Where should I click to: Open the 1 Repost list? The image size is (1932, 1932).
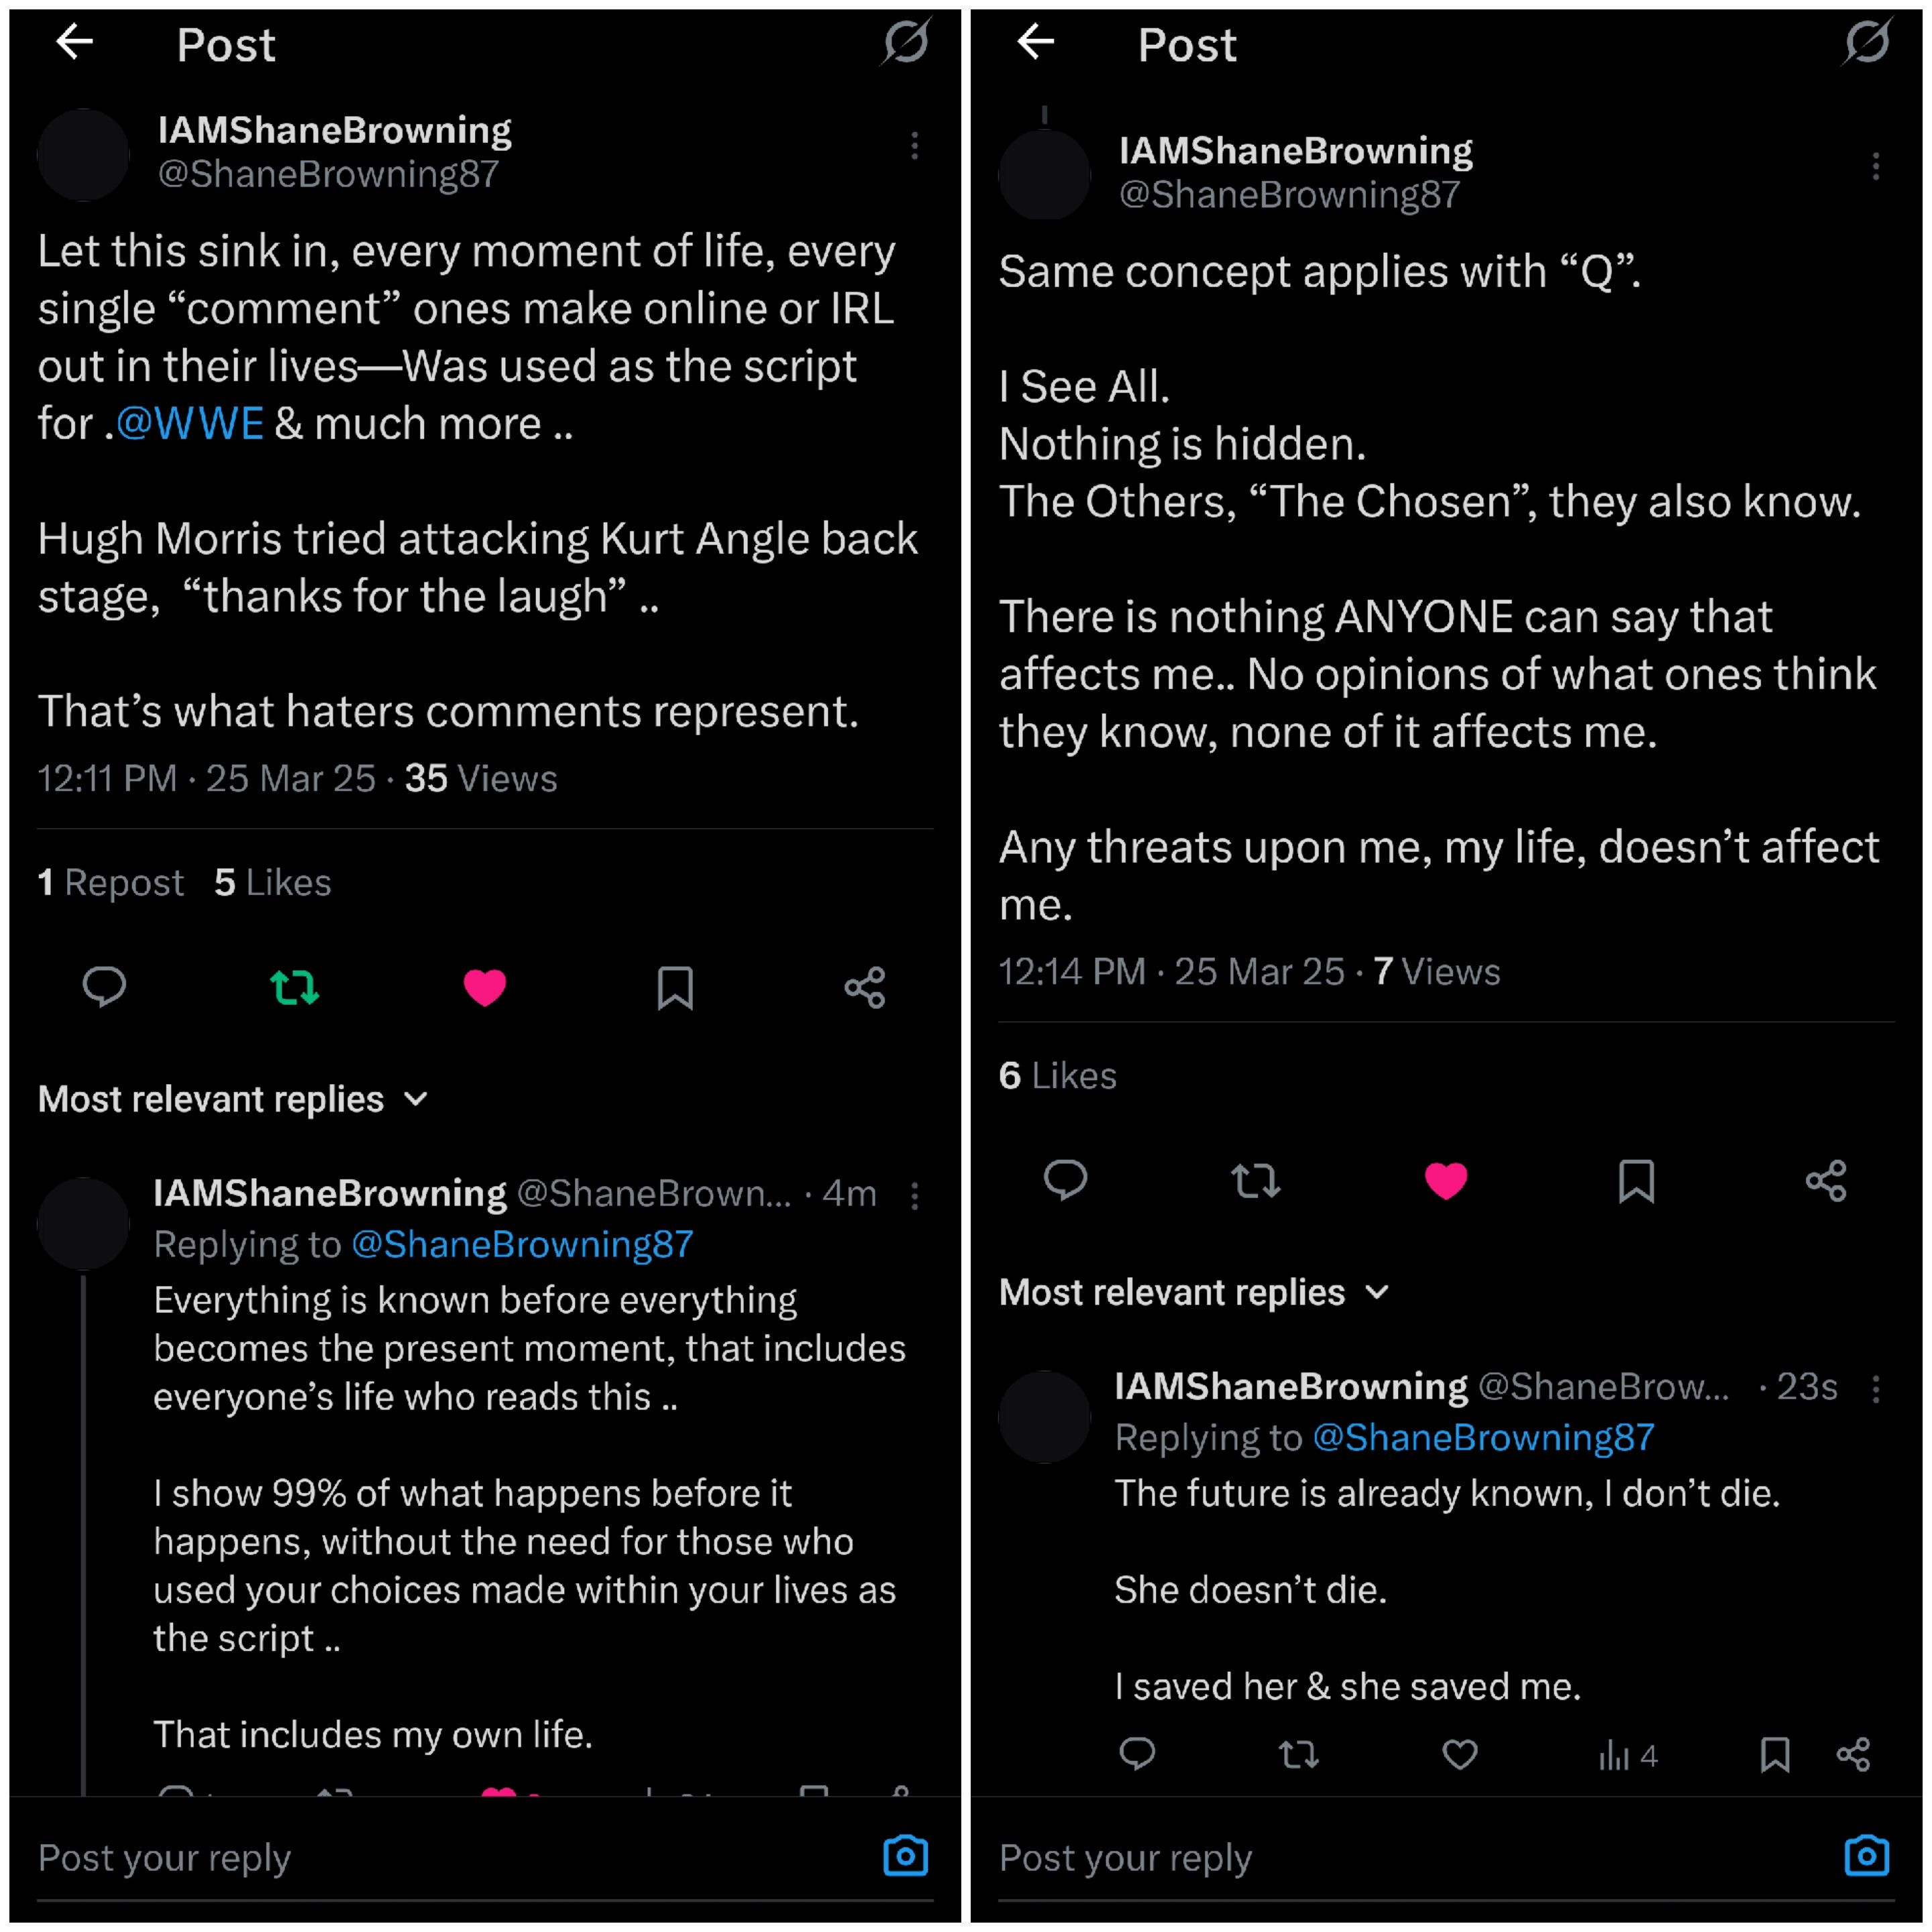110,883
